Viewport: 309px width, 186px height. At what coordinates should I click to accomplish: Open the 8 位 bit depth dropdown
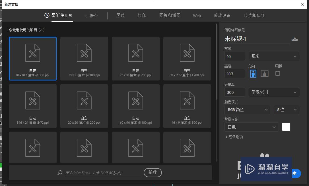coord(287,109)
